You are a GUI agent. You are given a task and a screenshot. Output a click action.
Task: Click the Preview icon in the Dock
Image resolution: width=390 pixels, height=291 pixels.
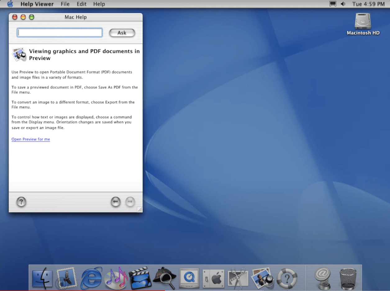coord(262,278)
